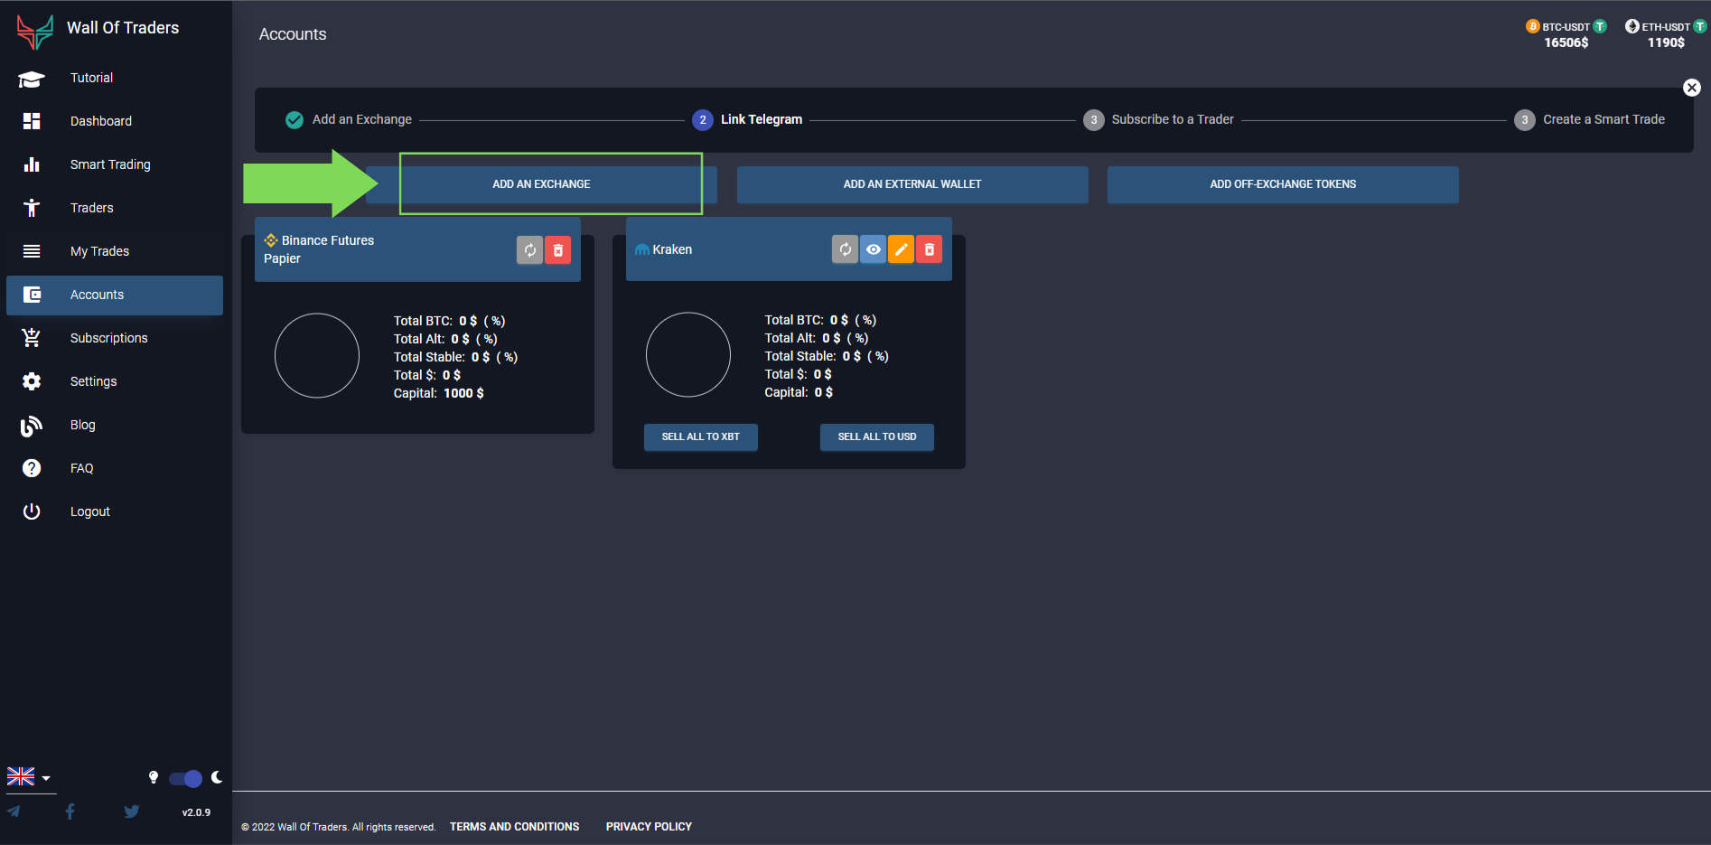This screenshot has height=845, width=1711.
Task: Open Privacy Policy link
Action: click(649, 827)
